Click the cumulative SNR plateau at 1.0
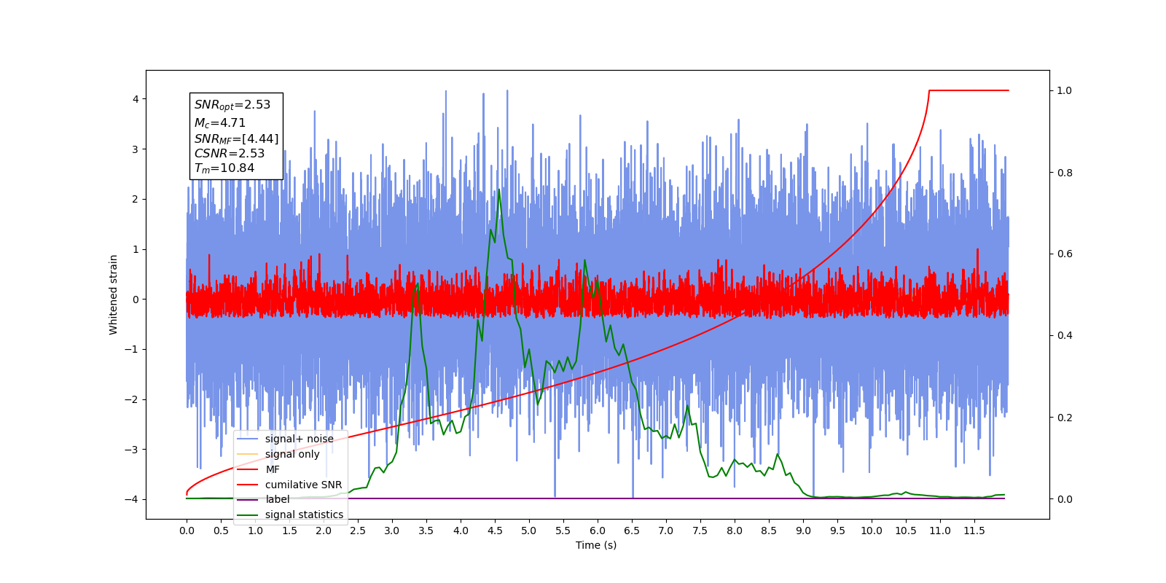1166x583 pixels. pos(969,90)
